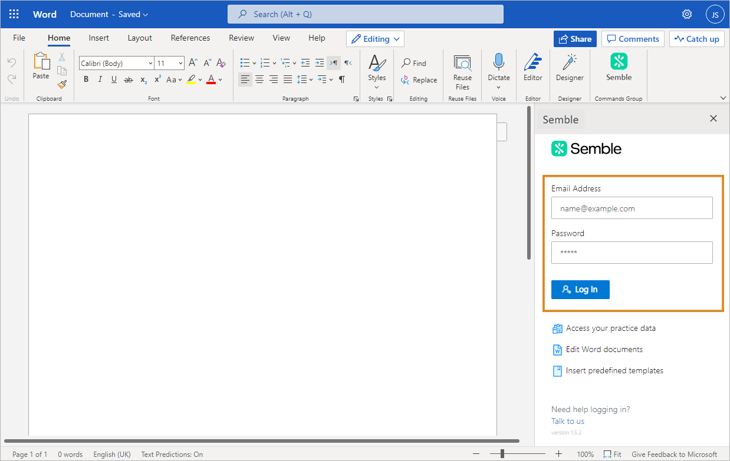Open line spacing options dropdown

311,79
